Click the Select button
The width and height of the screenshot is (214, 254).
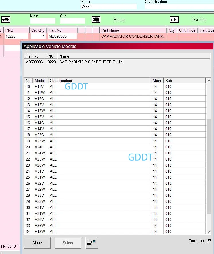68,243
